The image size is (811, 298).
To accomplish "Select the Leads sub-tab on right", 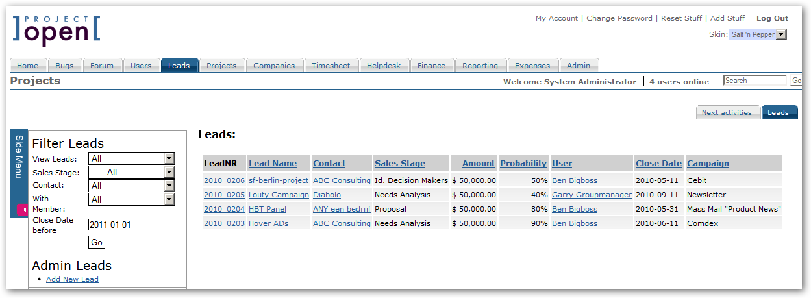I will coord(779,112).
